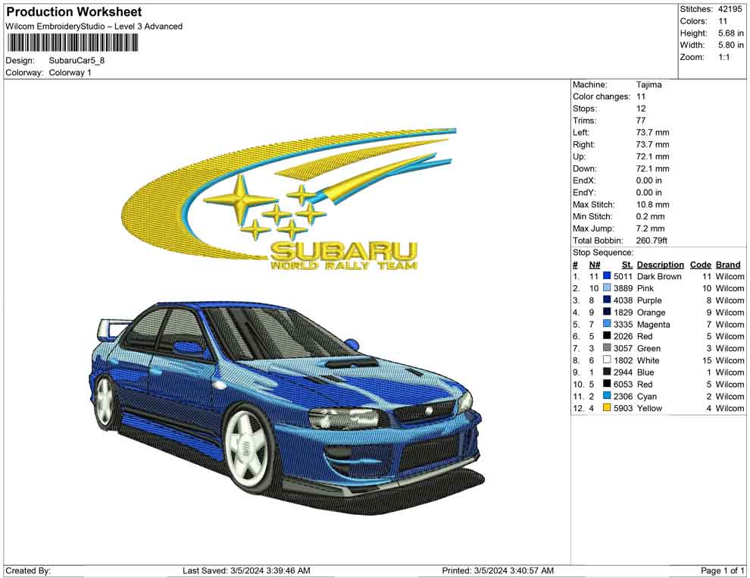Click the Production Worksheet title

pos(73,11)
